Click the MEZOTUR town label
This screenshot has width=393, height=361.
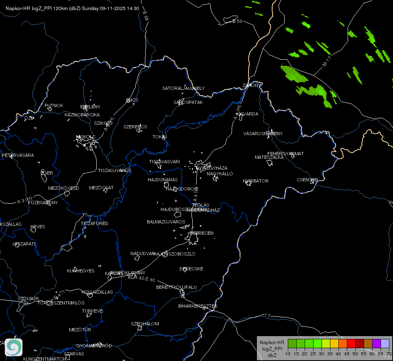tap(80, 330)
